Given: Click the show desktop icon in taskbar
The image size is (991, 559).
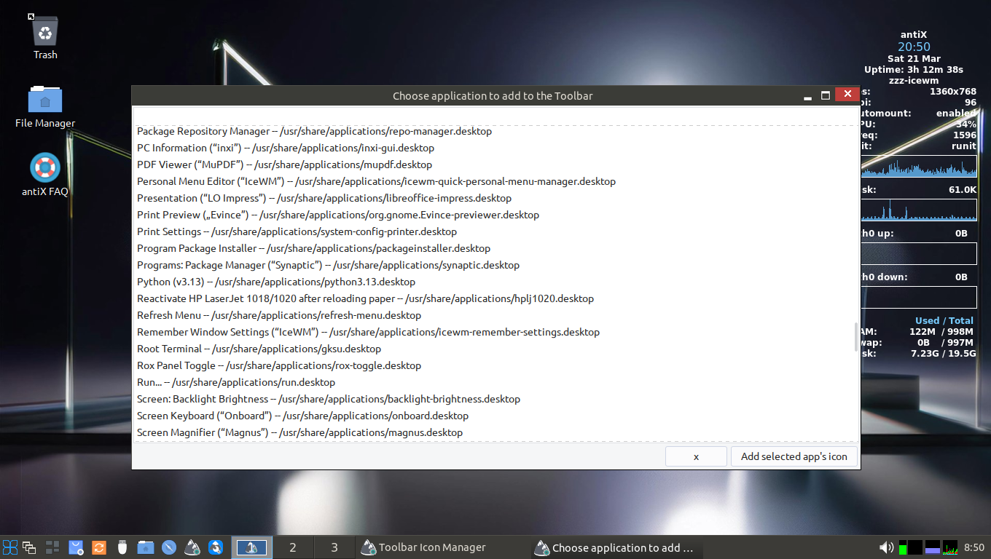Looking at the screenshot, I should [x=52, y=547].
